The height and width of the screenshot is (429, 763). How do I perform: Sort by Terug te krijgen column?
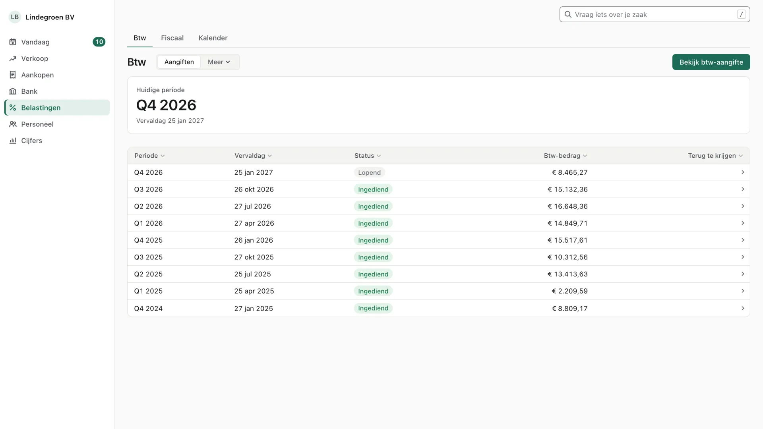[x=715, y=156]
